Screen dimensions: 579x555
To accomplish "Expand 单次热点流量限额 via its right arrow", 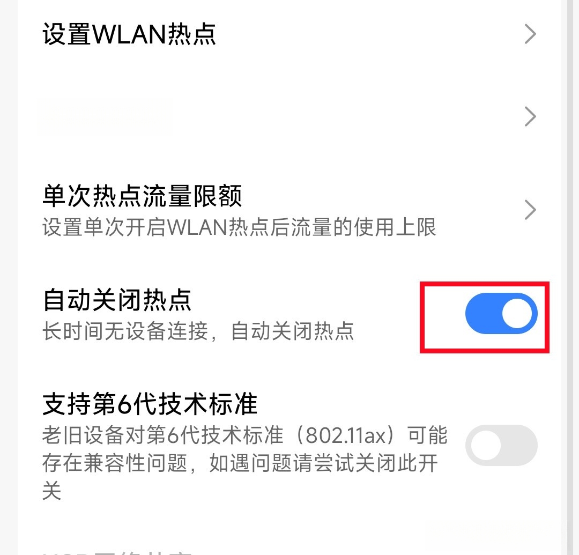I will (530, 210).
